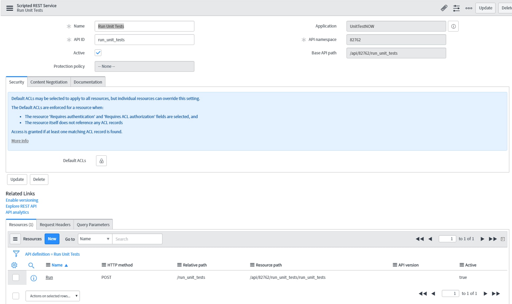Open the Resources list menu icon
The height and width of the screenshot is (304, 512).
15,239
